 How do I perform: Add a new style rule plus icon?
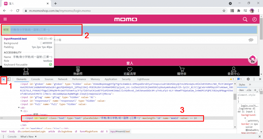point(255,90)
